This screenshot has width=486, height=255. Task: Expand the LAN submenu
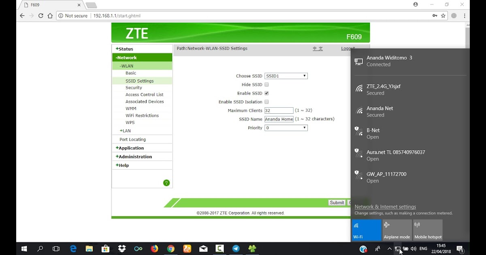[125, 131]
